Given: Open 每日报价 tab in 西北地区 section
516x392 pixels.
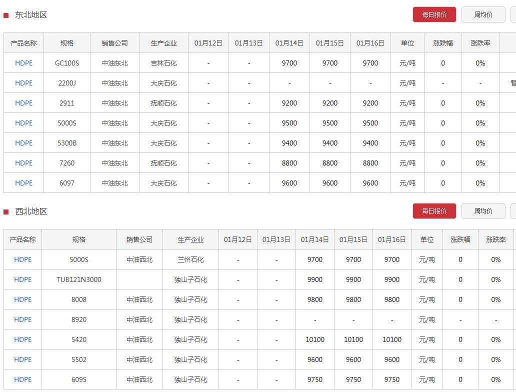Looking at the screenshot, I should tap(434, 211).
